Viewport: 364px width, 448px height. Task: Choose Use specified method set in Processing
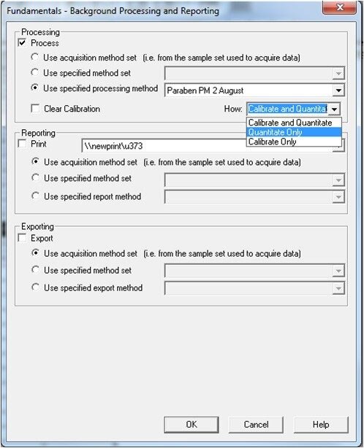point(34,72)
